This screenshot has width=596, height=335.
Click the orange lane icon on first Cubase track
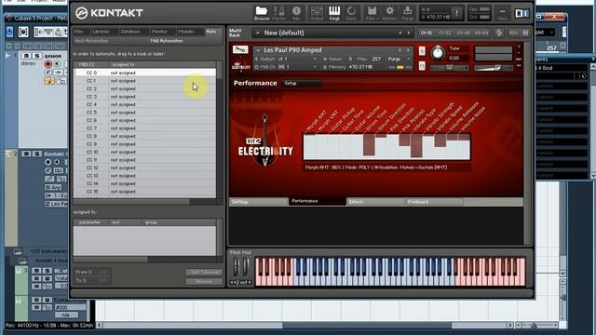tap(49, 81)
